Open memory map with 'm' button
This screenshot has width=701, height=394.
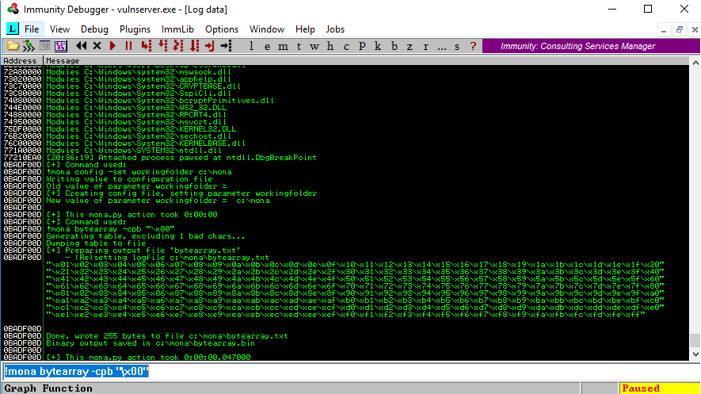tap(283, 46)
